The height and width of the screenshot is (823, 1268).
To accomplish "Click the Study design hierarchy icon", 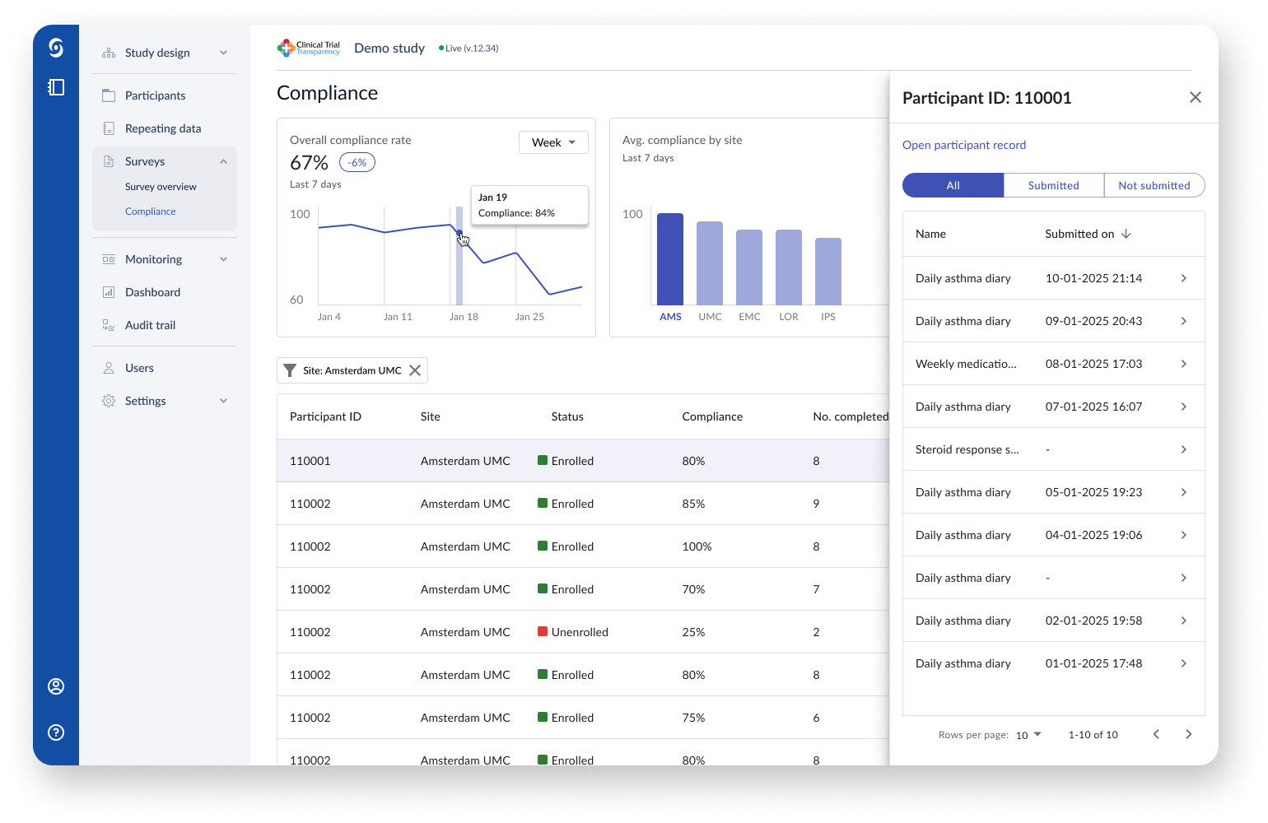I will point(109,53).
